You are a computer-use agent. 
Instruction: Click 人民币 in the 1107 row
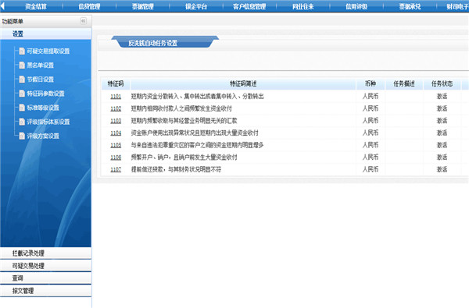371,169
